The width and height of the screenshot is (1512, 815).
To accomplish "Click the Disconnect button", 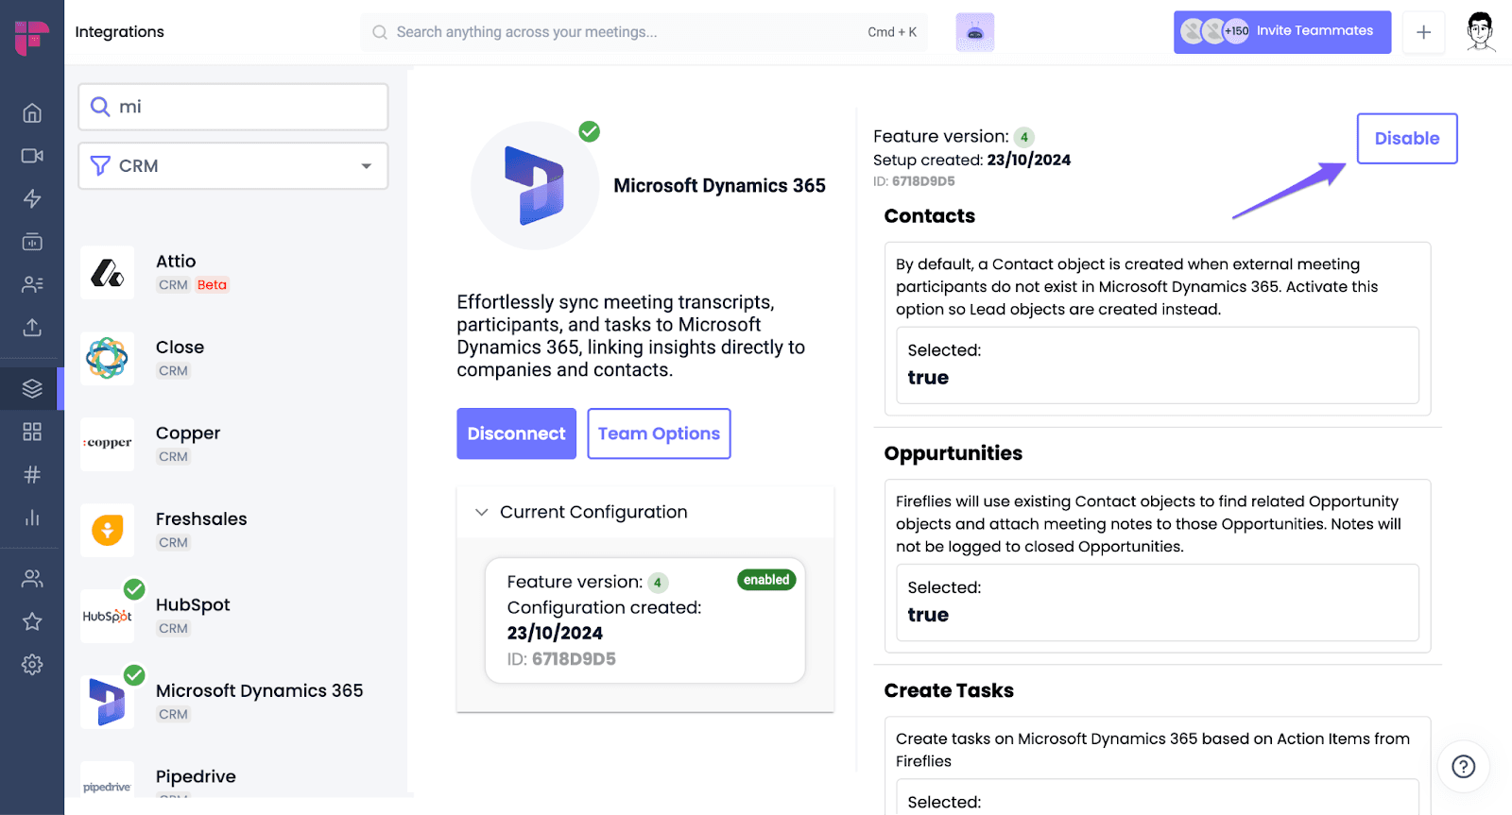I will coord(516,433).
